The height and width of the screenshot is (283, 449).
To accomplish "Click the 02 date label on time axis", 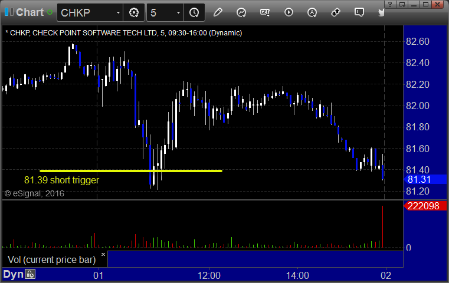I will (x=386, y=275).
